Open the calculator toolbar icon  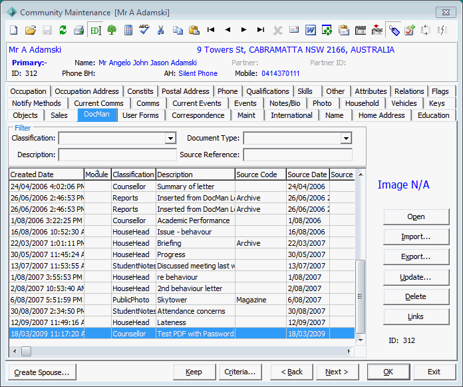click(128, 30)
